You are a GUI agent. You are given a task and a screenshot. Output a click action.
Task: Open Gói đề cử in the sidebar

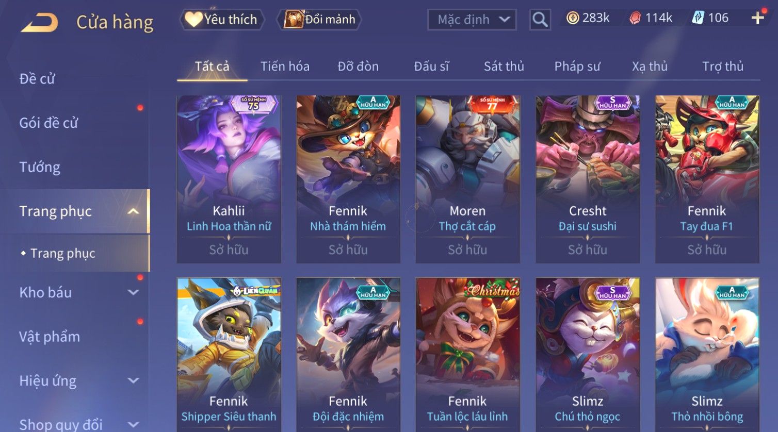48,123
